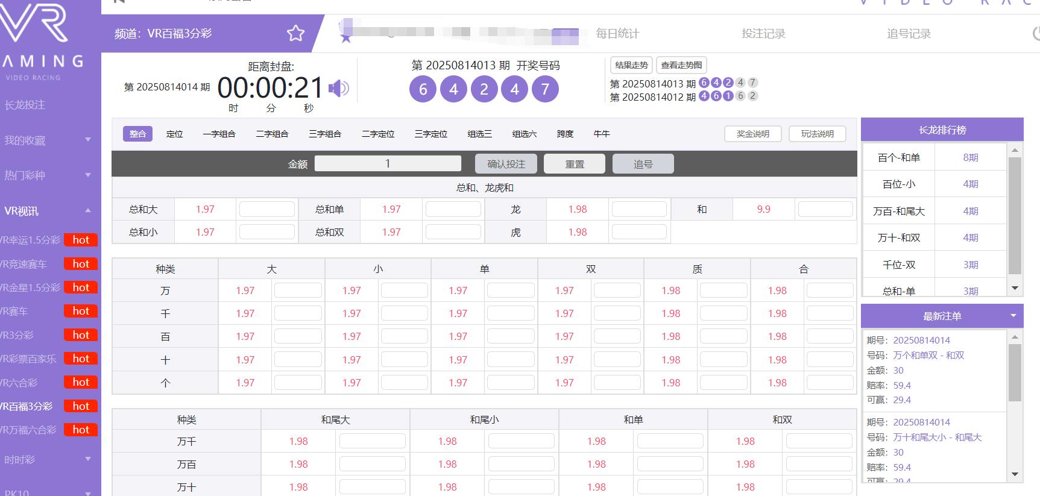
Task: Click the first large winning ball number 6
Action: 423,90
